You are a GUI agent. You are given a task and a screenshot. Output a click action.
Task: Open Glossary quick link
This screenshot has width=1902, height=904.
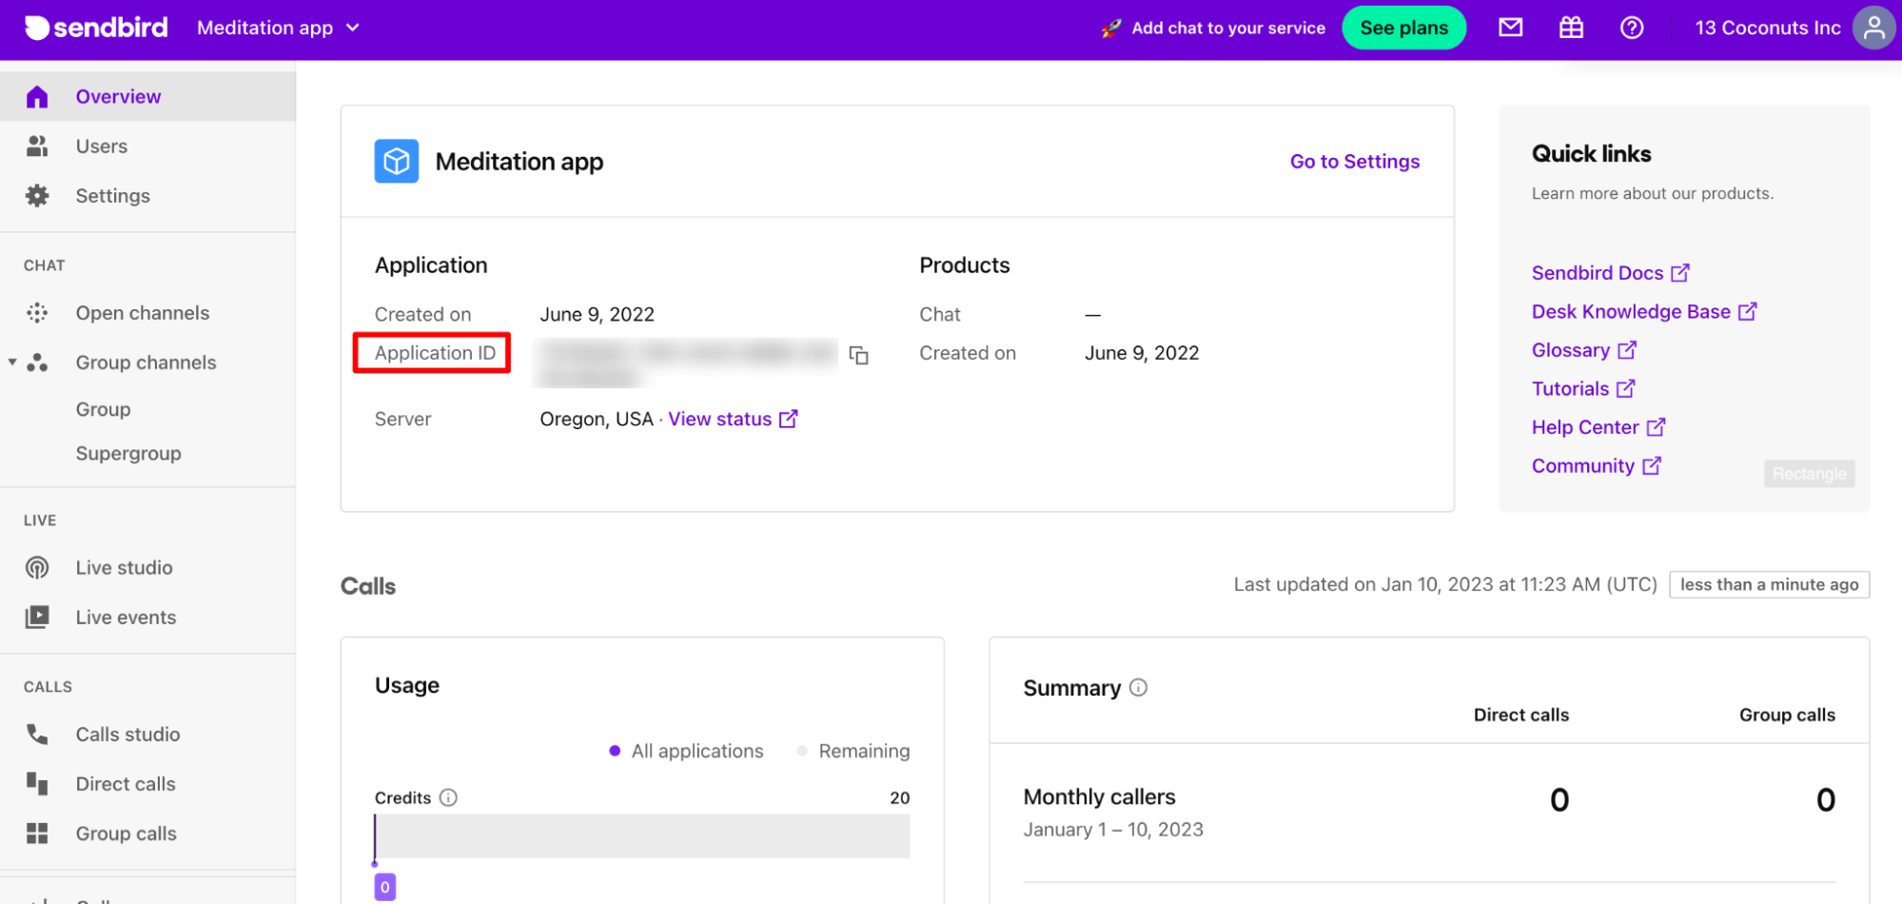(1583, 350)
